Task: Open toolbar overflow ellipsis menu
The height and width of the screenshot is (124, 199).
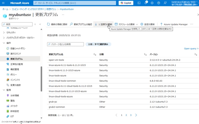Action: point(192,24)
